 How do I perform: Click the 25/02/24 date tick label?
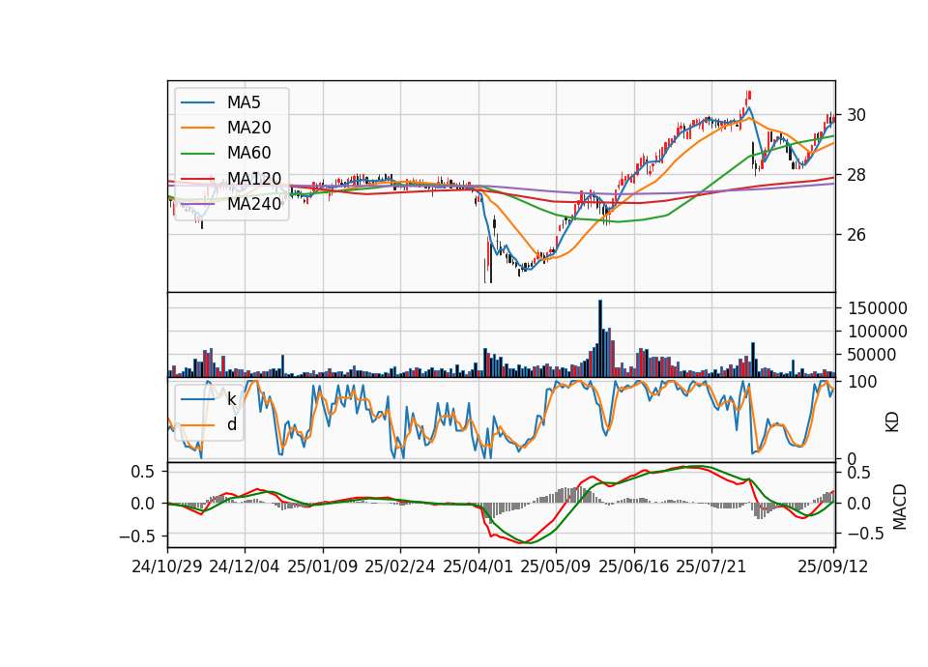pyautogui.click(x=400, y=566)
